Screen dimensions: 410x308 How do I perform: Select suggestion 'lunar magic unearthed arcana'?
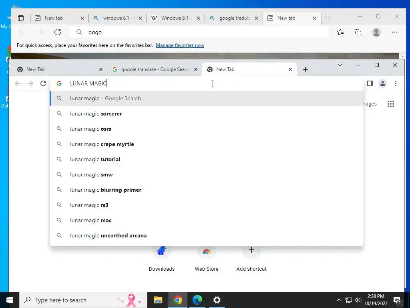tap(207, 235)
